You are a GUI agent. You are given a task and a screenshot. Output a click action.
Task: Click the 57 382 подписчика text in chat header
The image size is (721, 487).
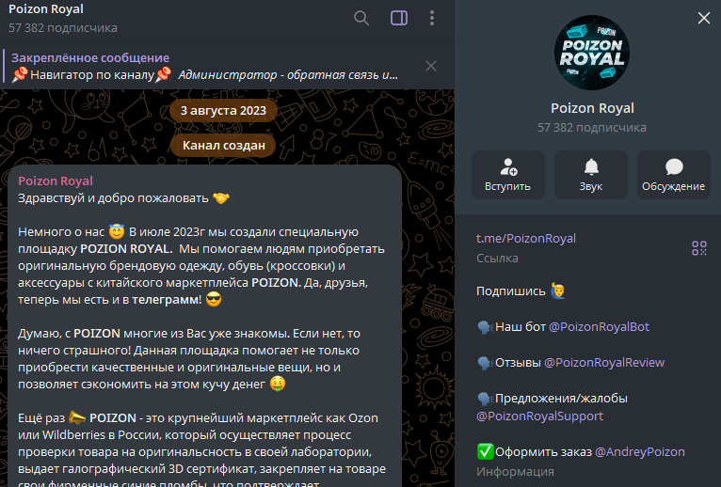pyautogui.click(x=63, y=28)
